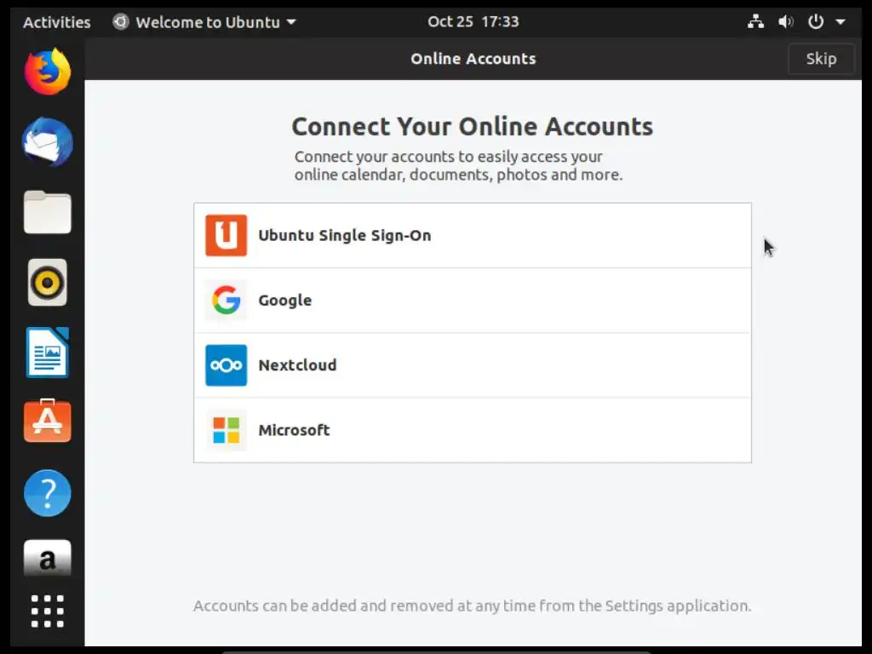Launch Amazon from the dock

tap(47, 559)
